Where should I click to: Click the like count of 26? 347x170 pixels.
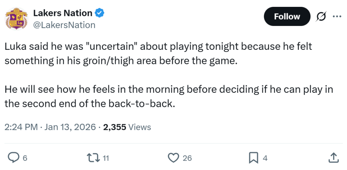click(187, 158)
